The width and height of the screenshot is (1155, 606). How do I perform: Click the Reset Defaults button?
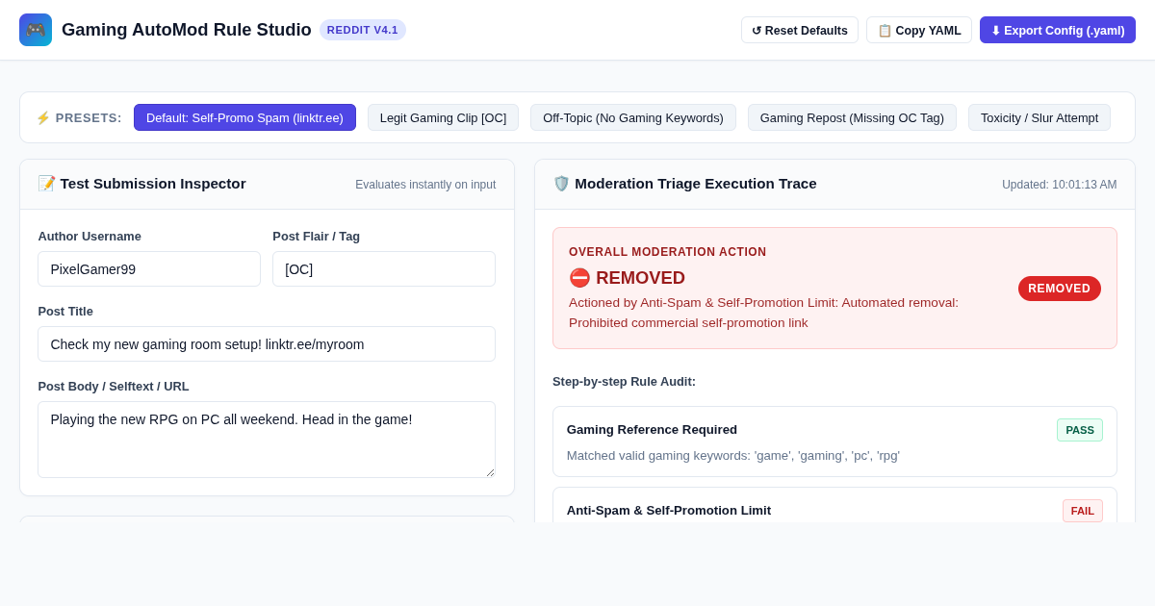(800, 30)
